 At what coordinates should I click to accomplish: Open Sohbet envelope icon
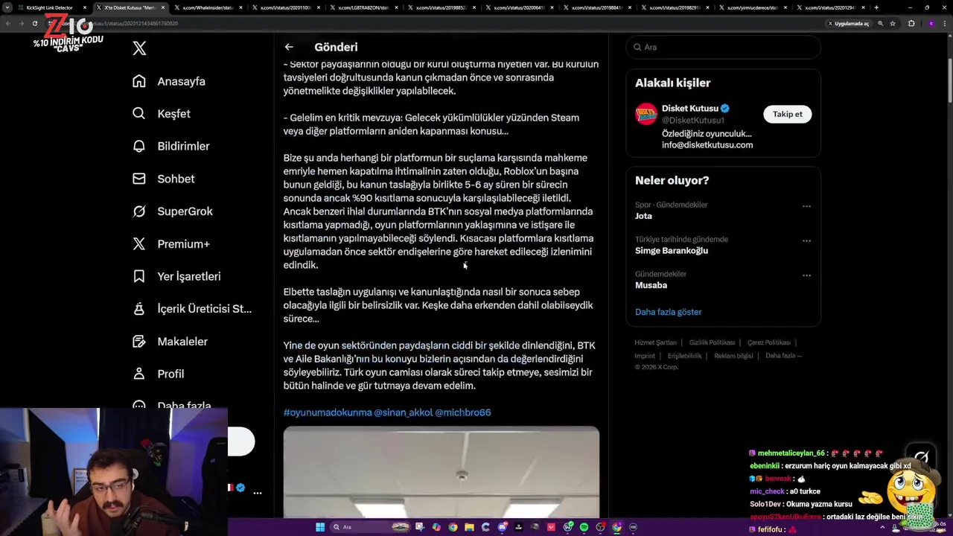139,179
